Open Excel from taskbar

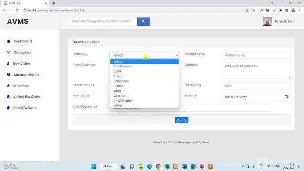167,166
